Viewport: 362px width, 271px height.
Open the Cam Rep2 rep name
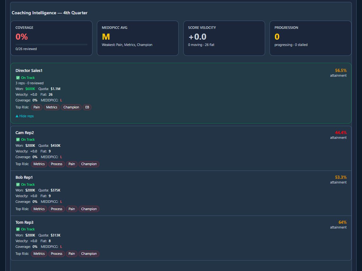[25, 132]
